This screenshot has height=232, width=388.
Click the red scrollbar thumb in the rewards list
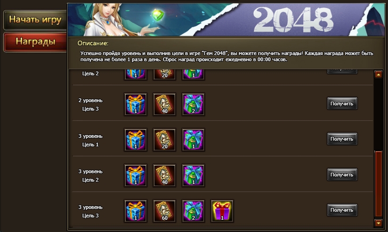tap(379, 184)
